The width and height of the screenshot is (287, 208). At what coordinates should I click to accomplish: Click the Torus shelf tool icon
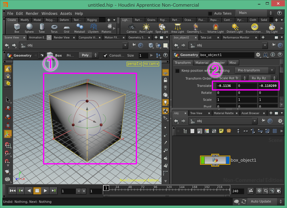click(x=54, y=28)
